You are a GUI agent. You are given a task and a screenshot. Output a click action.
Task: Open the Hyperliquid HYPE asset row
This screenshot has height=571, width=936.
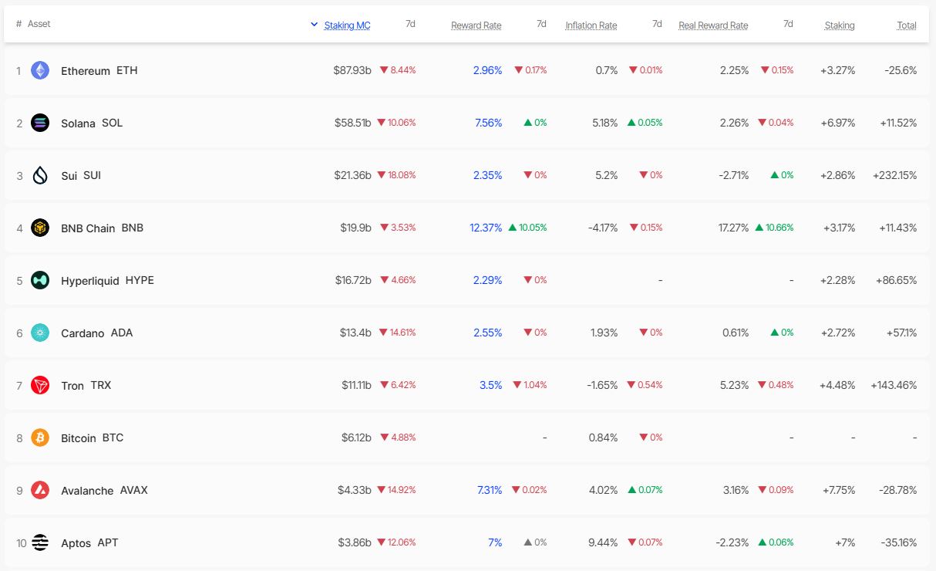point(467,280)
